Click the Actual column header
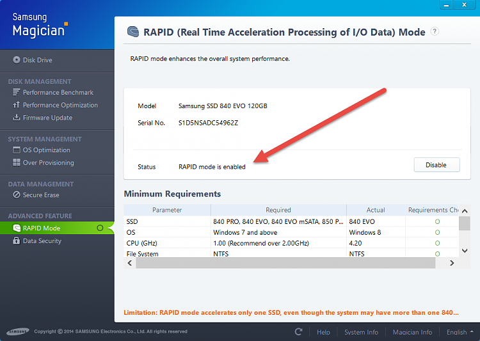The image size is (480, 341). 376,210
